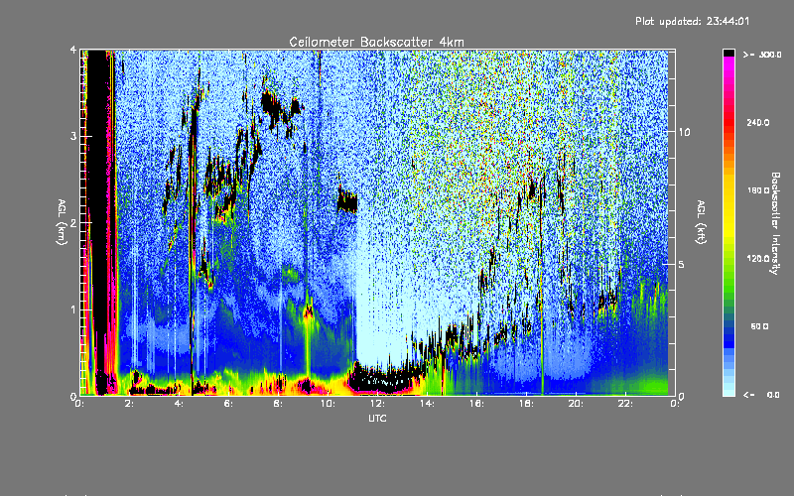Image resolution: width=794 pixels, height=496 pixels.
Task: Click the "4" tick on the km axis
Action: pyautogui.click(x=73, y=51)
